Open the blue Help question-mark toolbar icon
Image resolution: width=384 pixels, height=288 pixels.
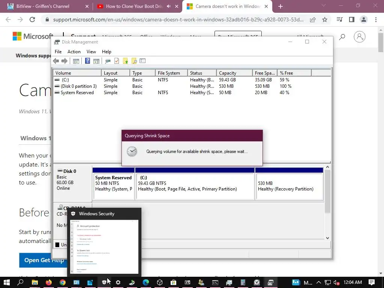click(x=87, y=61)
